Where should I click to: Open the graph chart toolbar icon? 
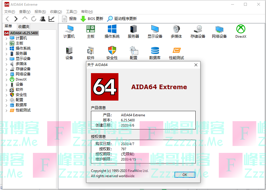[x=51, y=19]
